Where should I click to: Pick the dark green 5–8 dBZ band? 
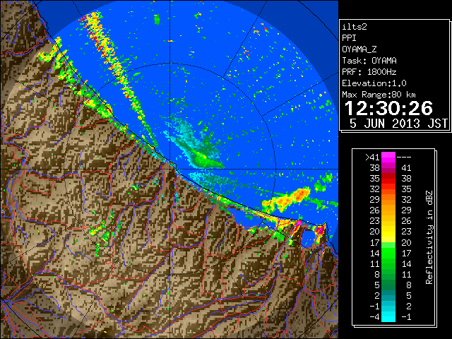[x=388, y=285]
